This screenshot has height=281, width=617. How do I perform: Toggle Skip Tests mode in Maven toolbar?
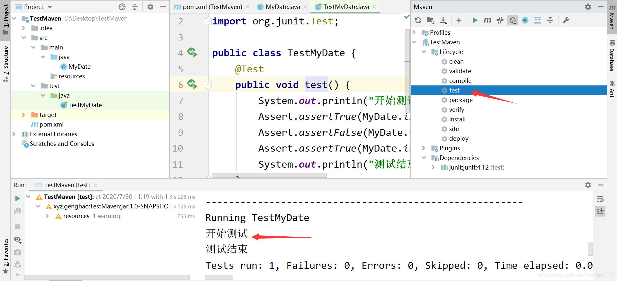513,20
